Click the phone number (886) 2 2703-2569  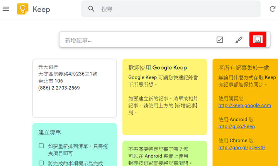pyautogui.click(x=59, y=88)
